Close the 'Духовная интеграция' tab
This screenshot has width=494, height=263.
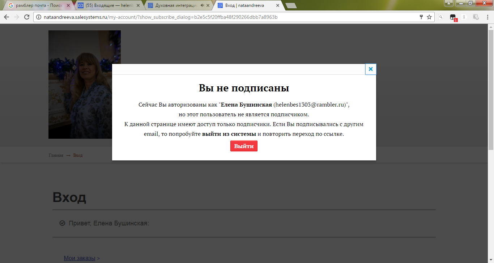coord(208,6)
